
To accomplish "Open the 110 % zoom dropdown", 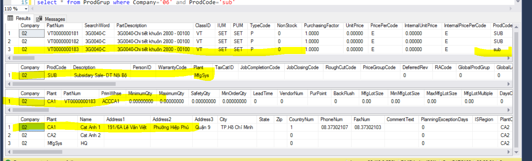I will [x=26, y=9].
